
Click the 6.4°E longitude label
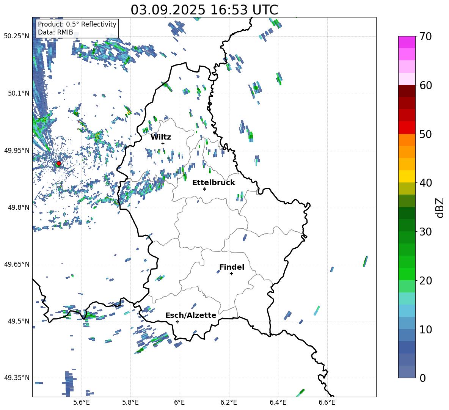[278, 402]
